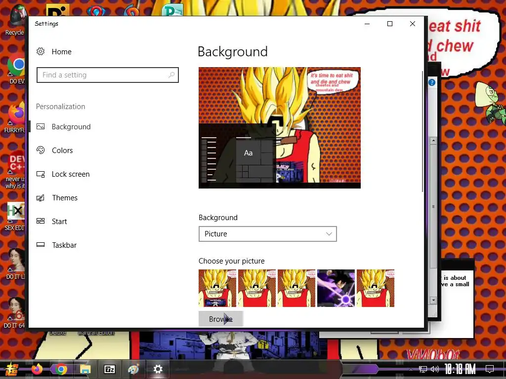
Task: Open the DO IT LI portrait desktop shortcut
Action: pos(15,265)
